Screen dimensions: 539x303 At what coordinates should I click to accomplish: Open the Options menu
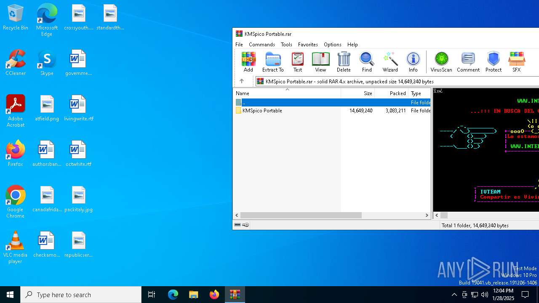(332, 44)
